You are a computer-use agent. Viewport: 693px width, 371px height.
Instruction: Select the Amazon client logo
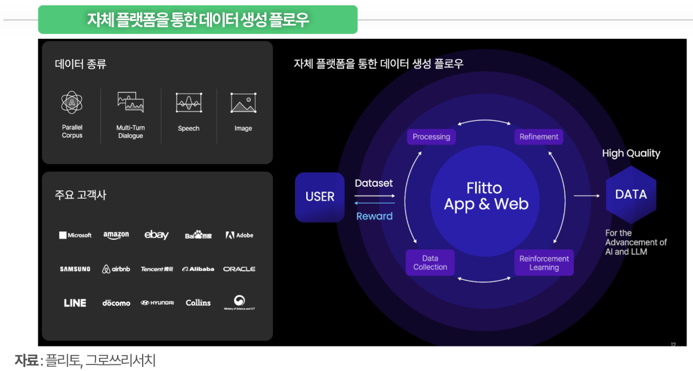coord(116,235)
